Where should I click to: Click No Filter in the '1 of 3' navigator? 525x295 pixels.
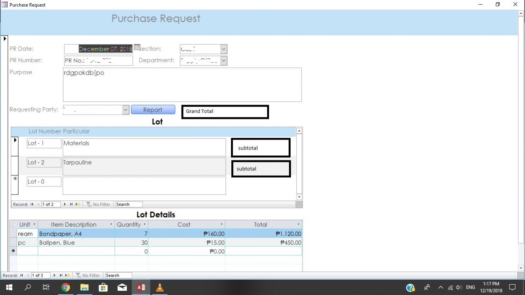point(88,275)
